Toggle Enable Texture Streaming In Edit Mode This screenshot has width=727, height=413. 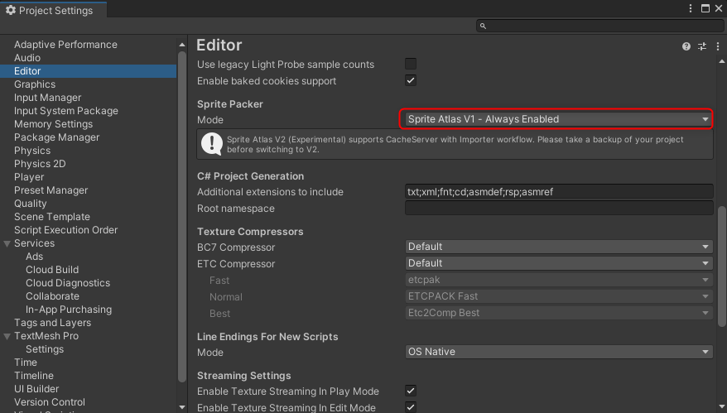(411, 407)
